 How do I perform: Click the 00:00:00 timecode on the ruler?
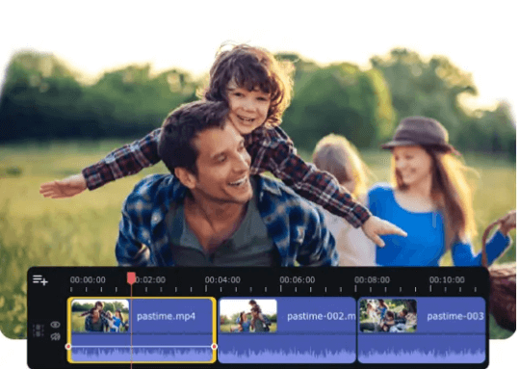click(88, 280)
